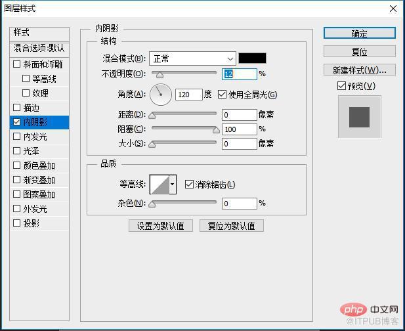Select the 投影 style row label
The width and height of the screenshot is (405, 331).
(32, 223)
